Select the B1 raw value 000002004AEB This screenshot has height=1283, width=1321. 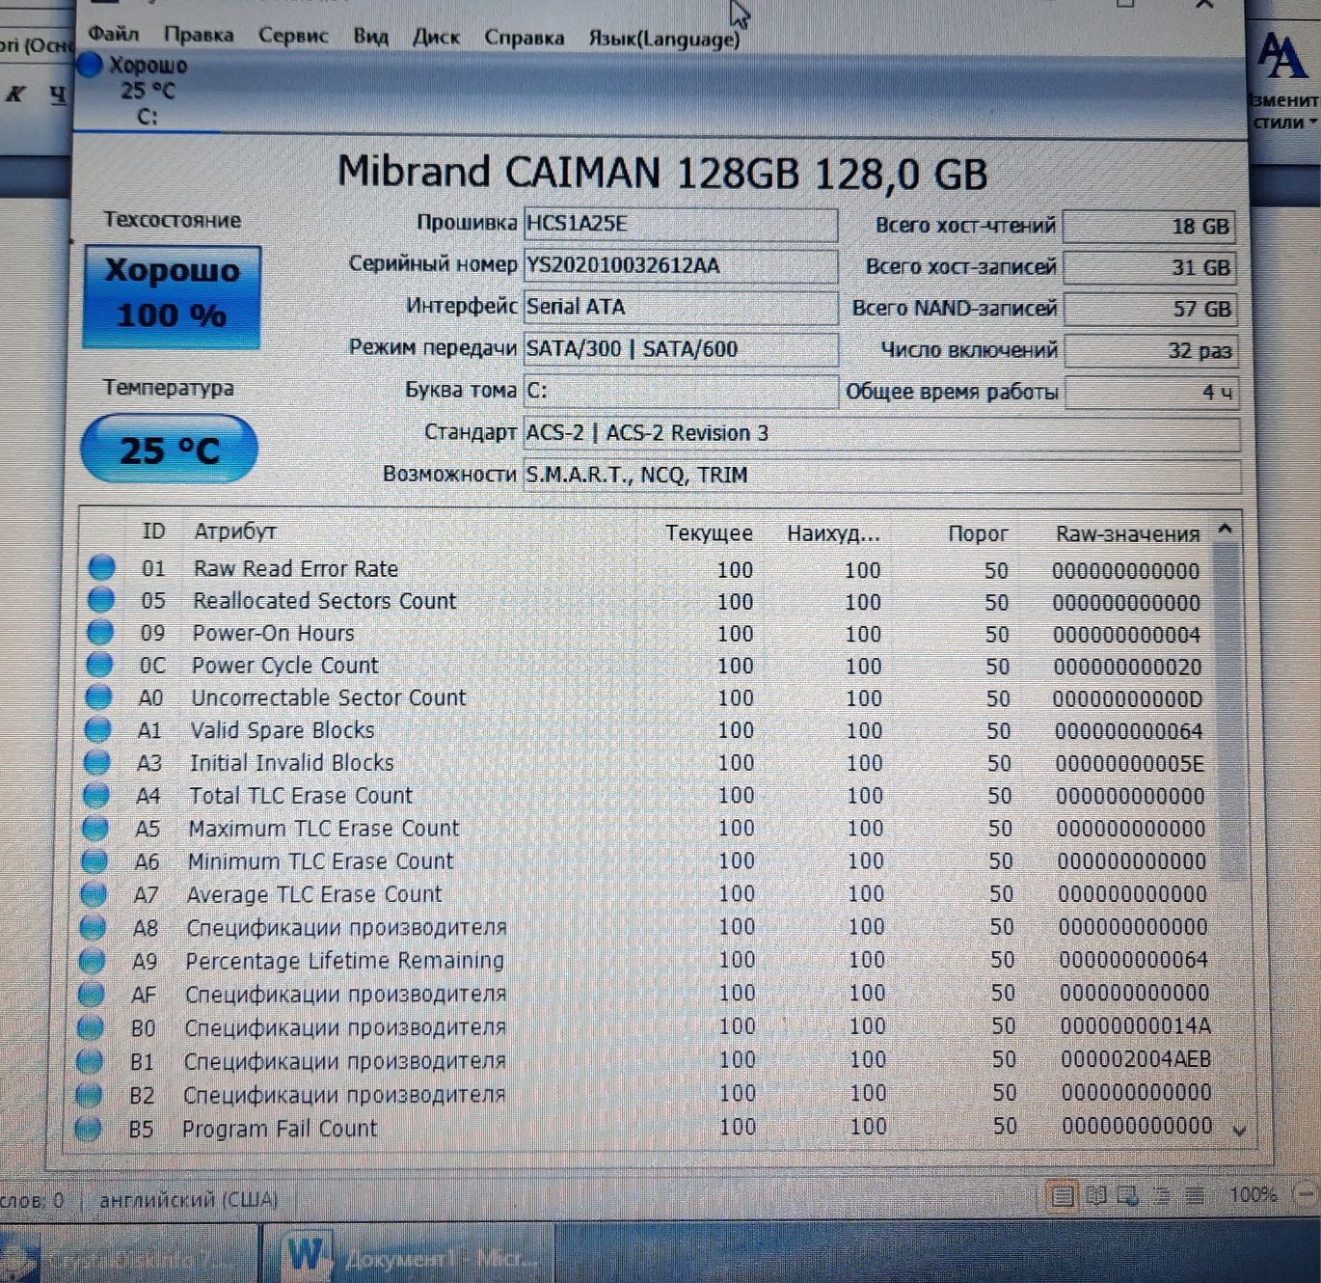coord(1136,1059)
